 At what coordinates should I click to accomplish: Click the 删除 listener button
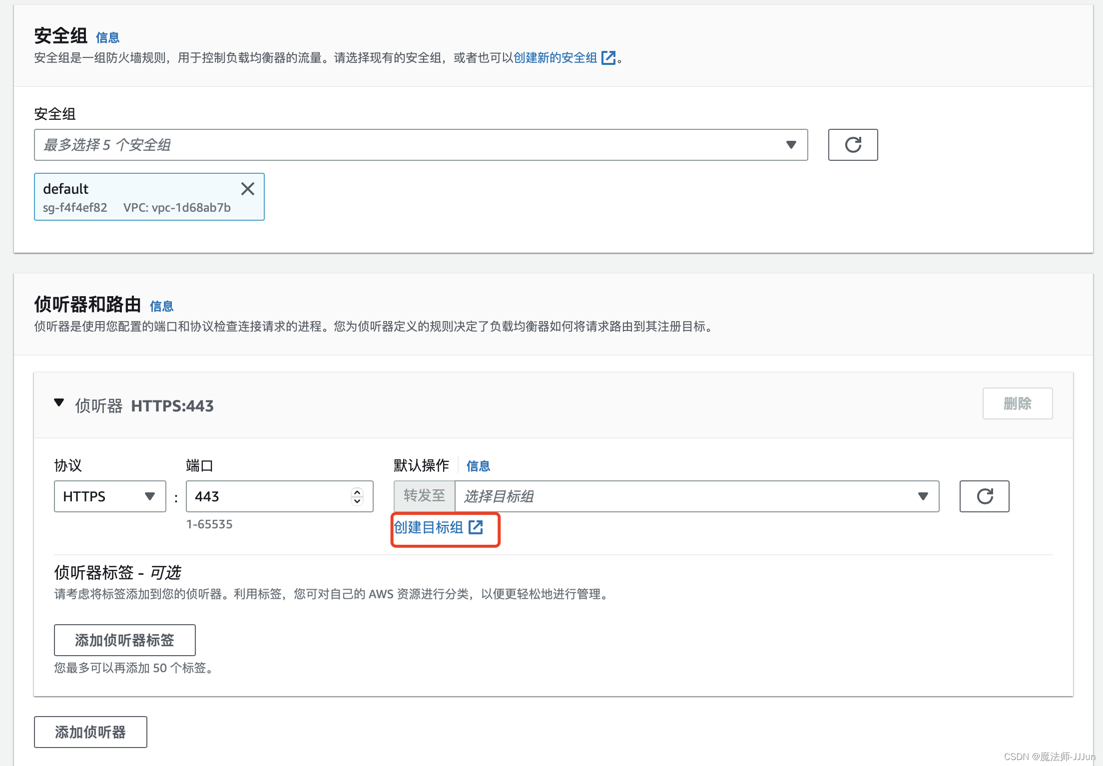[x=1018, y=403]
